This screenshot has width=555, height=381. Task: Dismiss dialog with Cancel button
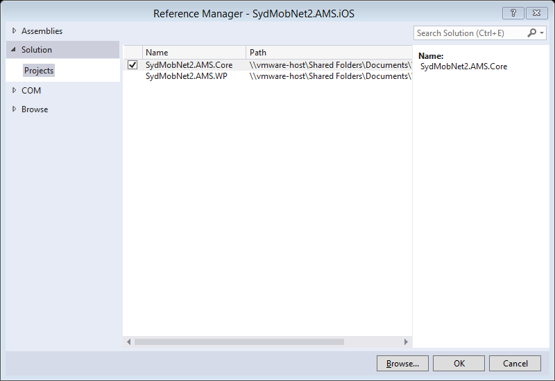(515, 363)
